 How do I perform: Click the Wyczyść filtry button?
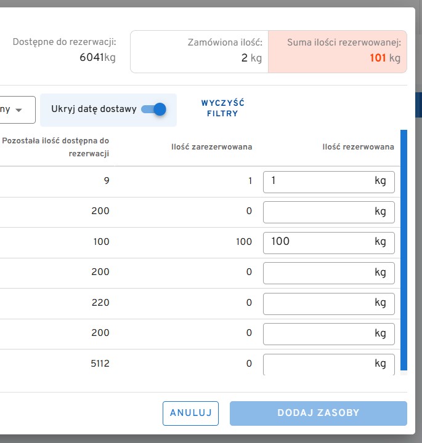pos(222,108)
